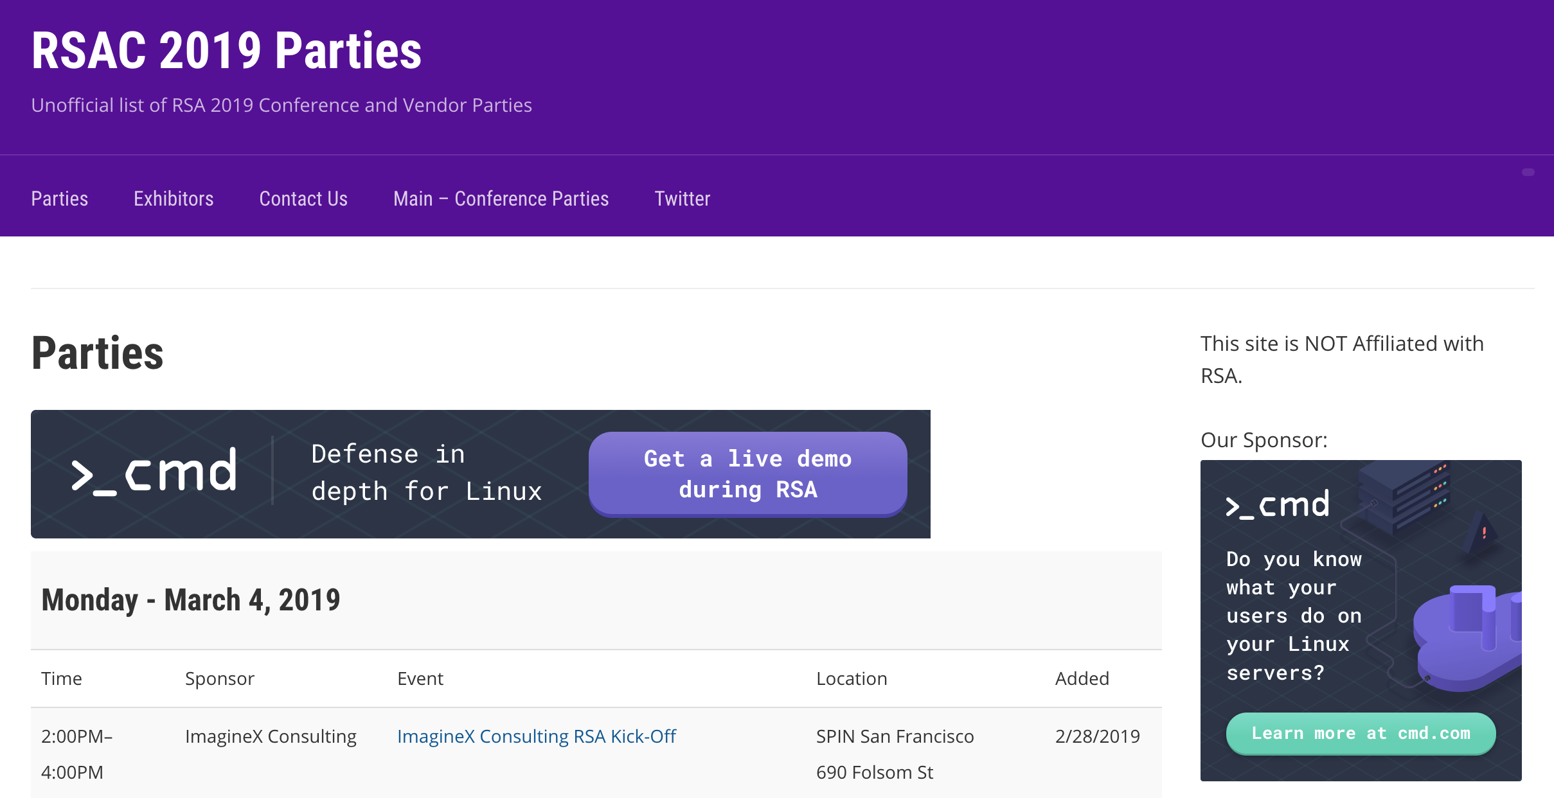
Task: Click the Location column header
Action: (x=852, y=678)
